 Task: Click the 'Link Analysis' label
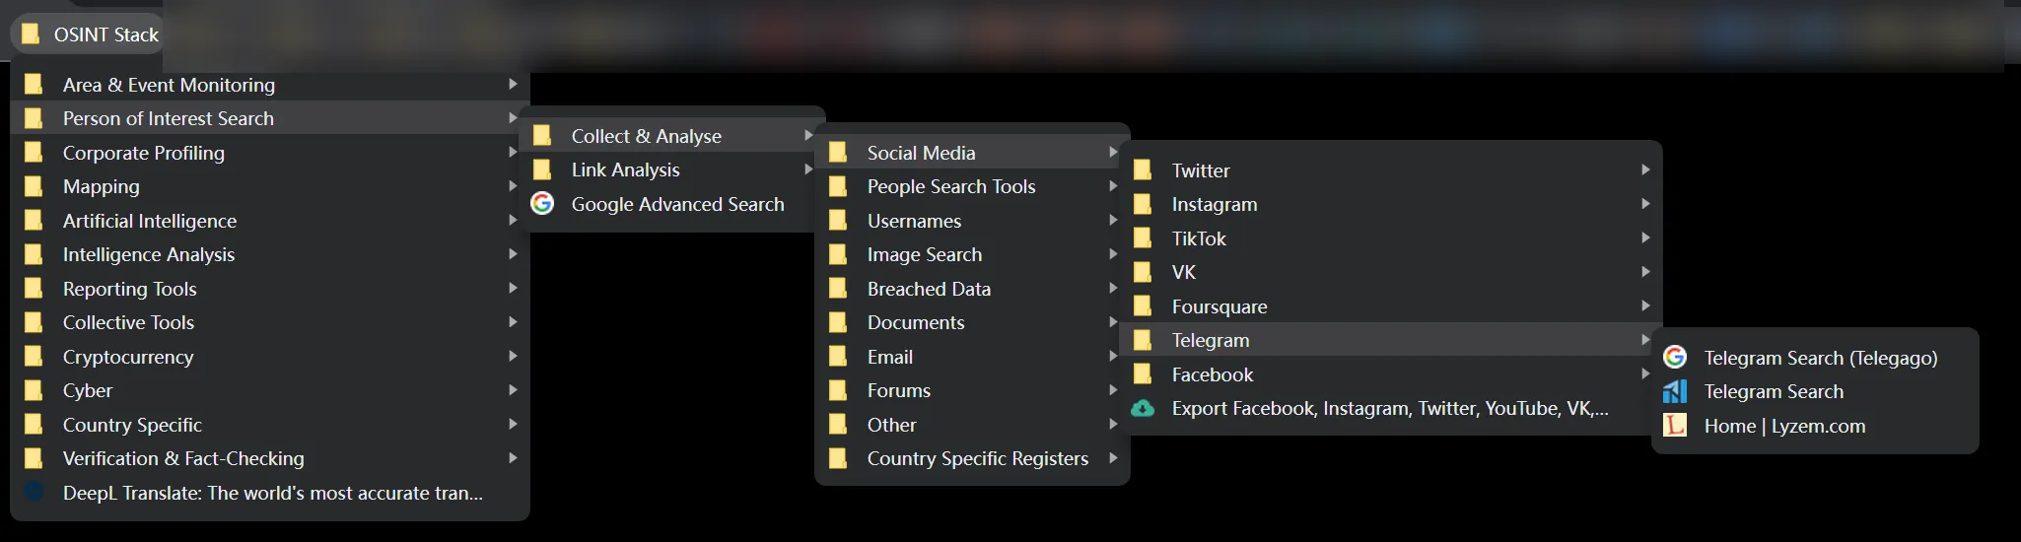[x=626, y=169]
